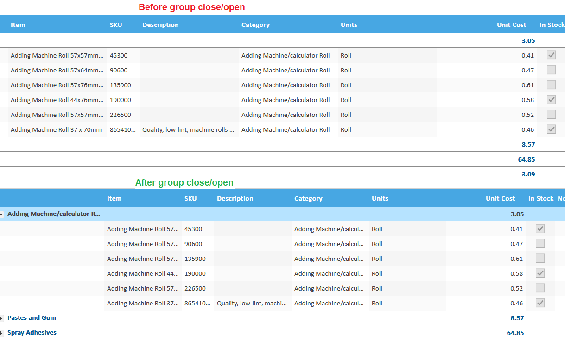Click unit cost 0.58 in After grid
The width and height of the screenshot is (565, 343).
pos(517,273)
